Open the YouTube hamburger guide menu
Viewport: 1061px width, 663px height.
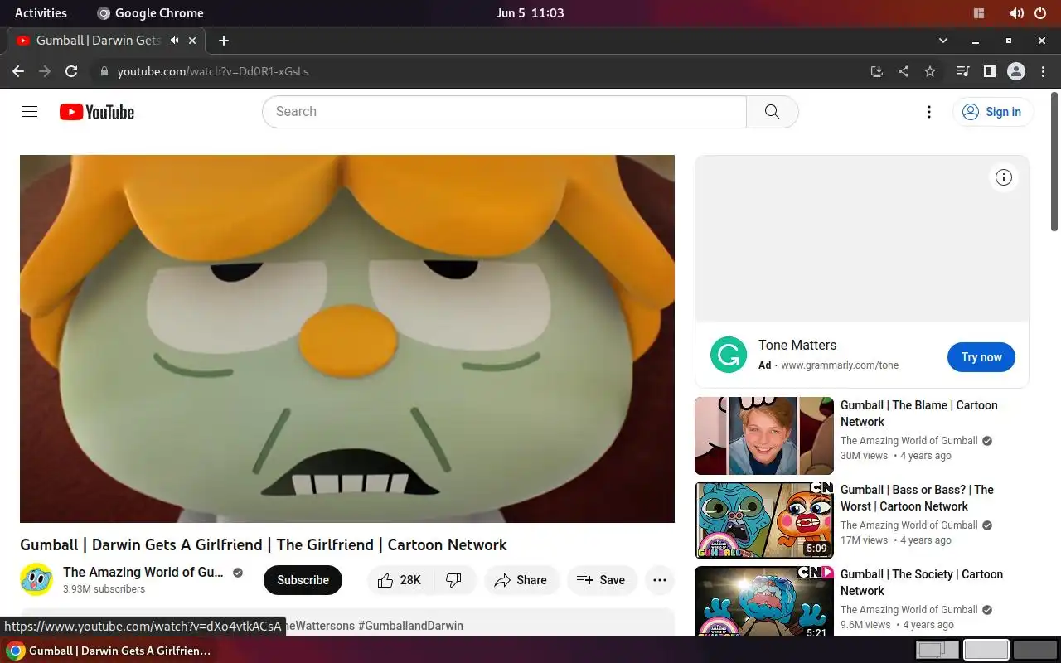pyautogui.click(x=30, y=112)
